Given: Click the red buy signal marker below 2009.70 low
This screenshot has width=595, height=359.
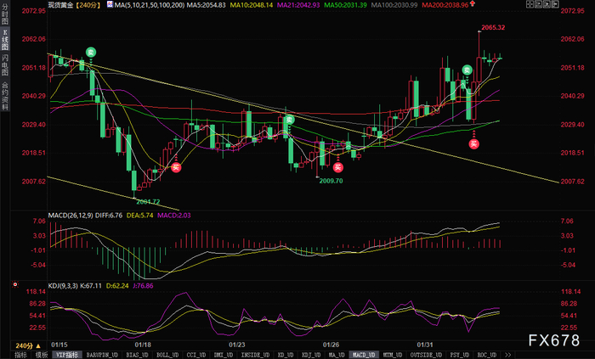Looking at the screenshot, I should coord(337,167).
